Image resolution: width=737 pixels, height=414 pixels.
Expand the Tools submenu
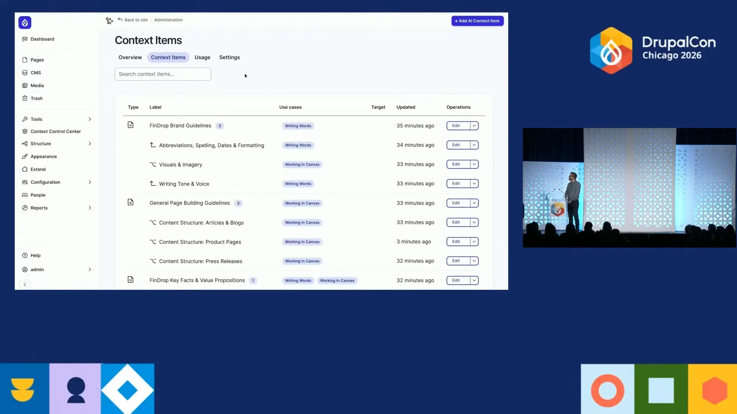(x=90, y=119)
